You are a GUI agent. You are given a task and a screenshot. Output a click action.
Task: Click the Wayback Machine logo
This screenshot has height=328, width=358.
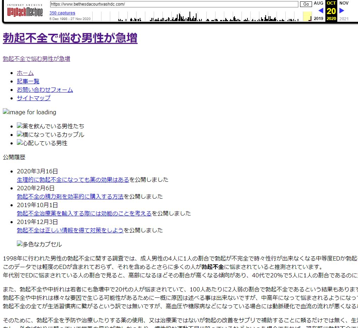pos(25,11)
